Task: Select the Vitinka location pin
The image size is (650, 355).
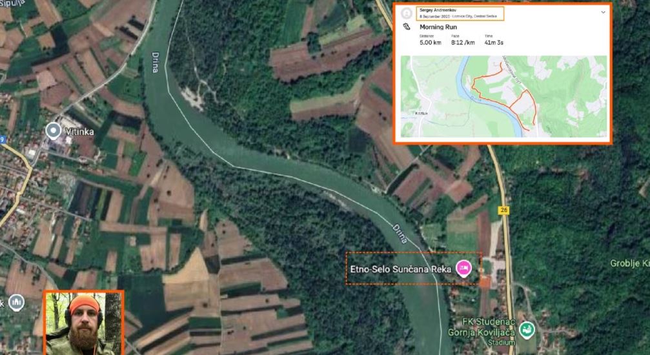Action: click(54, 130)
